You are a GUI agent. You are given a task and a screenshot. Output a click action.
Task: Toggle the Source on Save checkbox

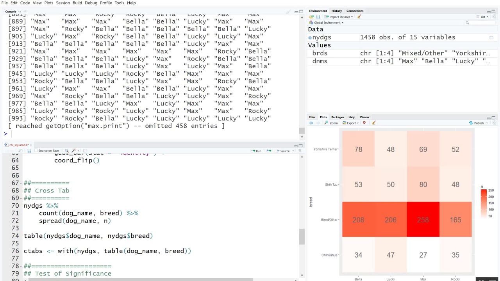click(x=36, y=151)
